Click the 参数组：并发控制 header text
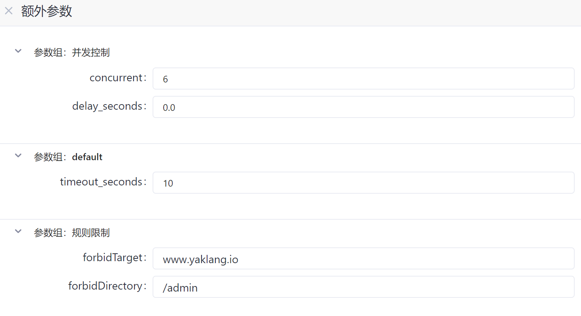 click(72, 52)
